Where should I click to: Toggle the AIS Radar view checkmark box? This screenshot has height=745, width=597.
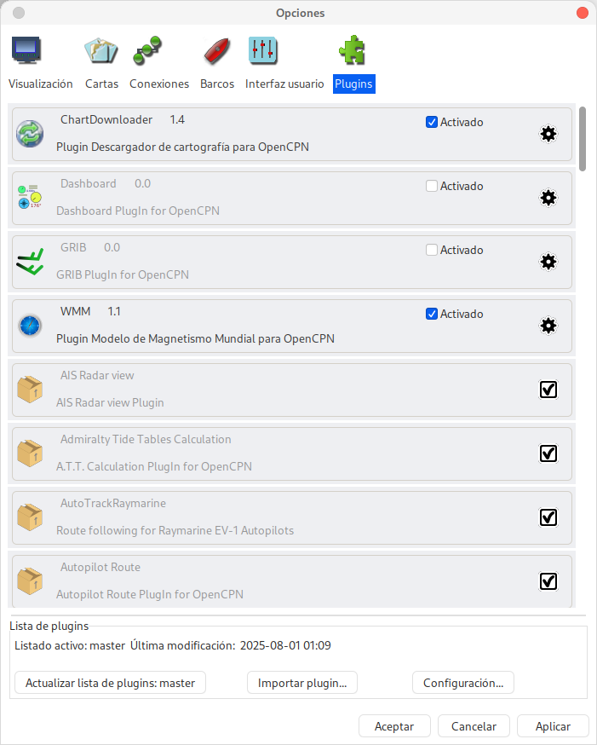[x=548, y=390]
